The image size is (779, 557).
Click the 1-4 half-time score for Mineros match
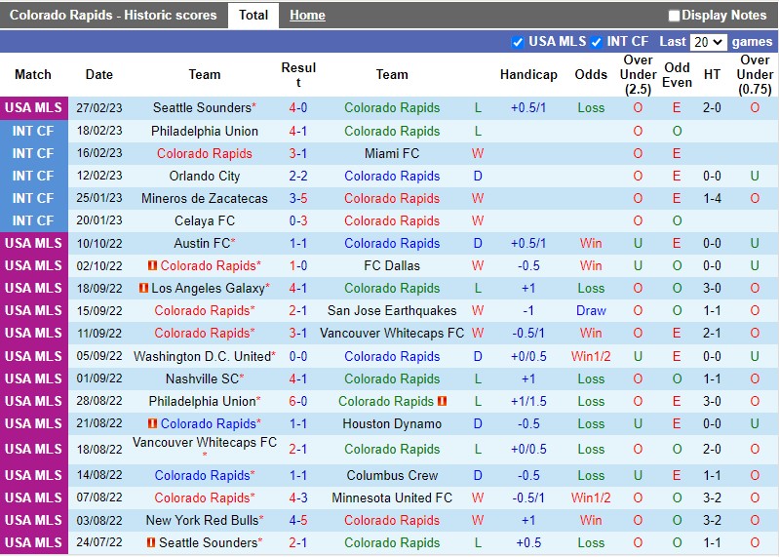pos(712,198)
